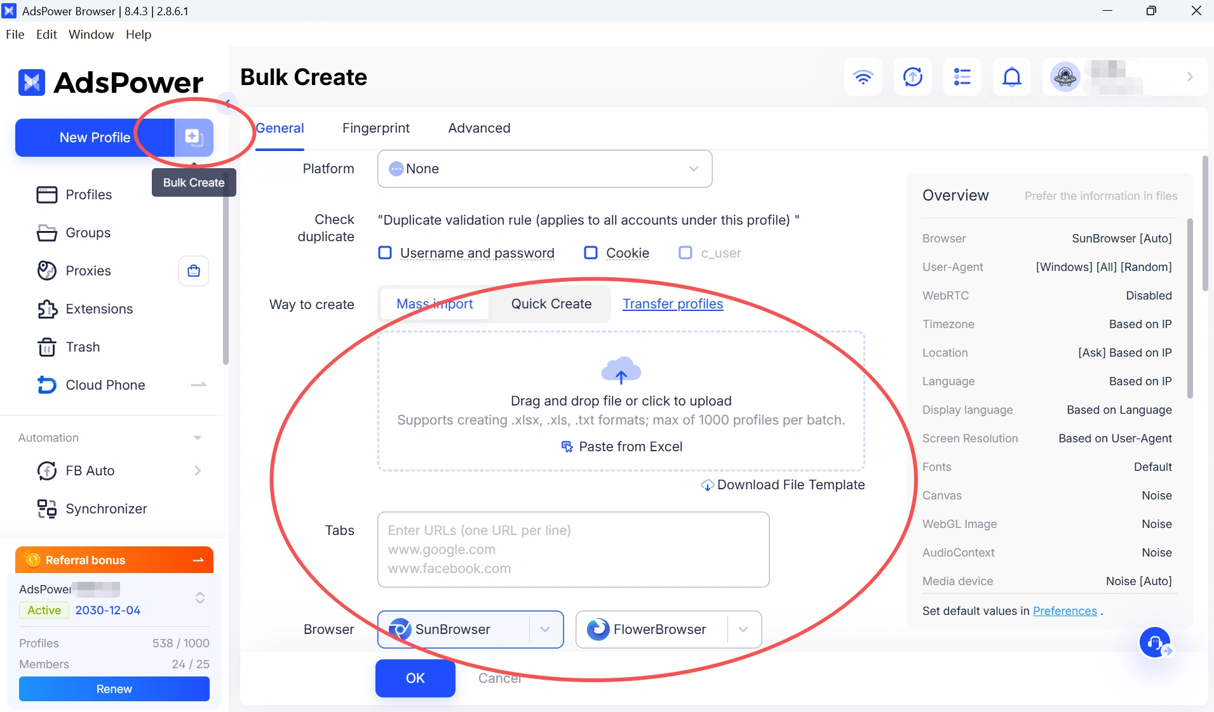The width and height of the screenshot is (1214, 712).
Task: Click the Cancel button
Action: click(499, 678)
